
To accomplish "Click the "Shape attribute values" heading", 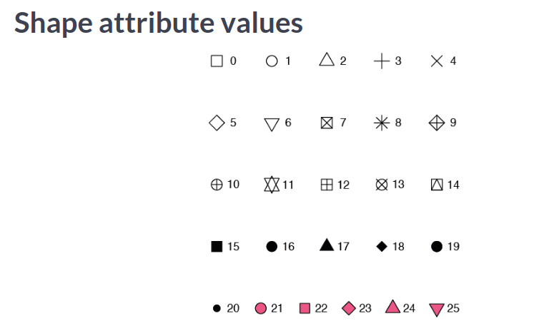I will click(159, 23).
